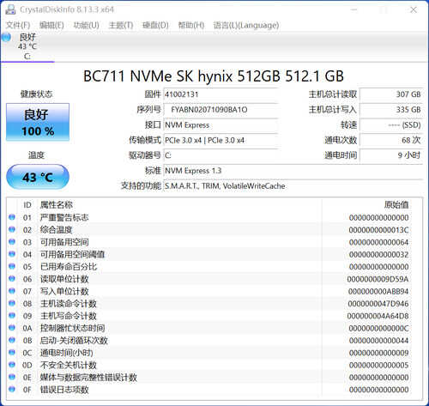Click the 43 °C temperature button
This screenshot has height=406, width=429.
point(38,177)
